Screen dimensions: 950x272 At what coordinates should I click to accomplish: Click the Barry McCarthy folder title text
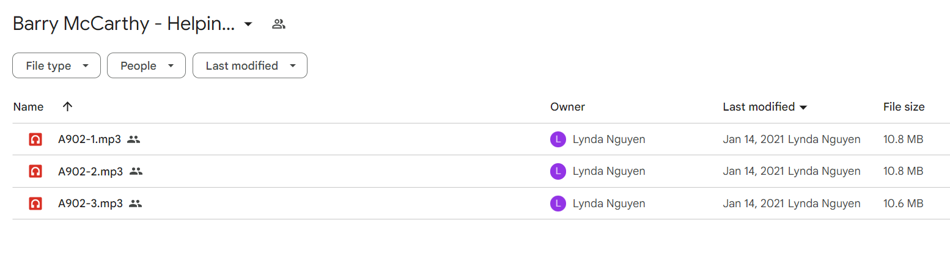tap(123, 24)
